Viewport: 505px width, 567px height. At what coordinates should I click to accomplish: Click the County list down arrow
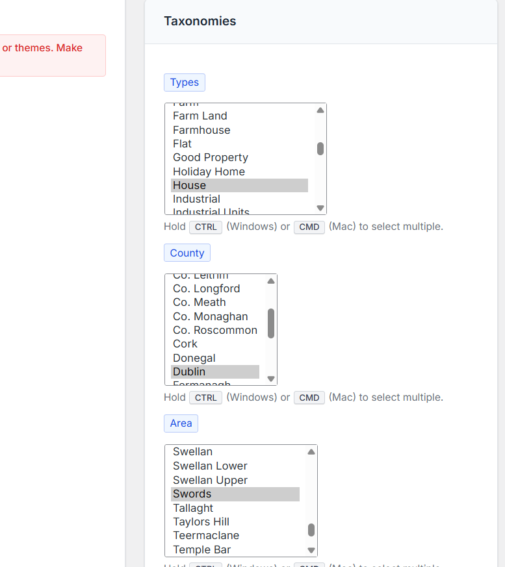coord(271,379)
